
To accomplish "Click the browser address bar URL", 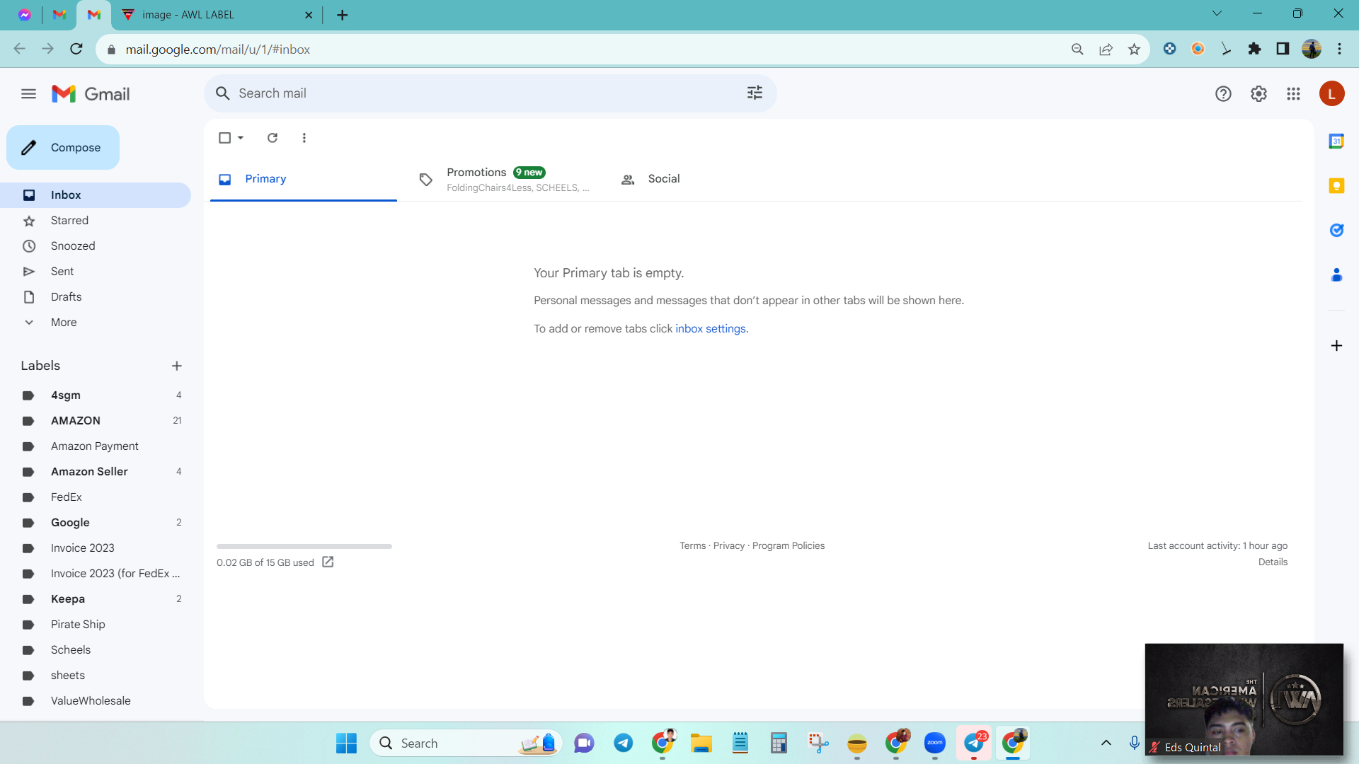I will (x=218, y=50).
